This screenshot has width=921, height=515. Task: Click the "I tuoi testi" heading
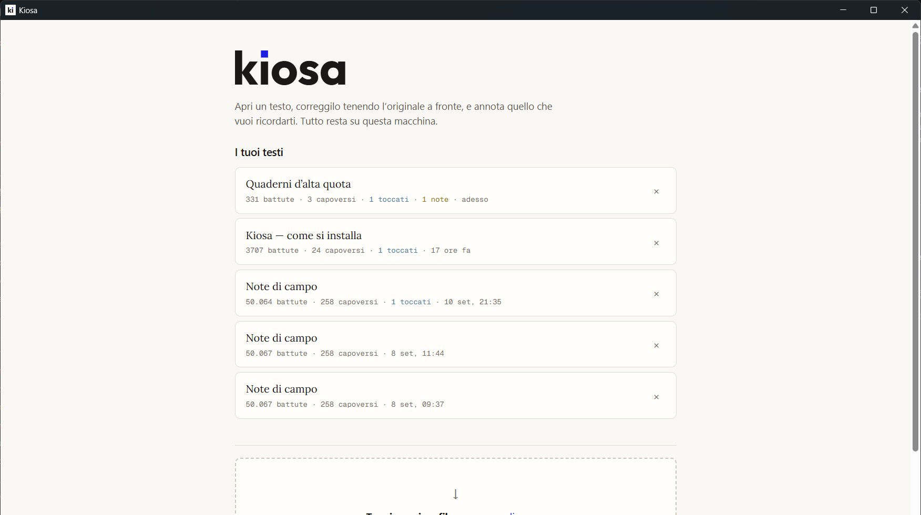click(x=259, y=152)
